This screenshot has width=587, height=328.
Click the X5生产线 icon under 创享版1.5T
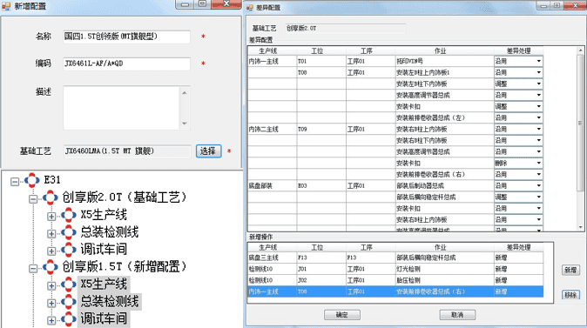click(x=69, y=284)
